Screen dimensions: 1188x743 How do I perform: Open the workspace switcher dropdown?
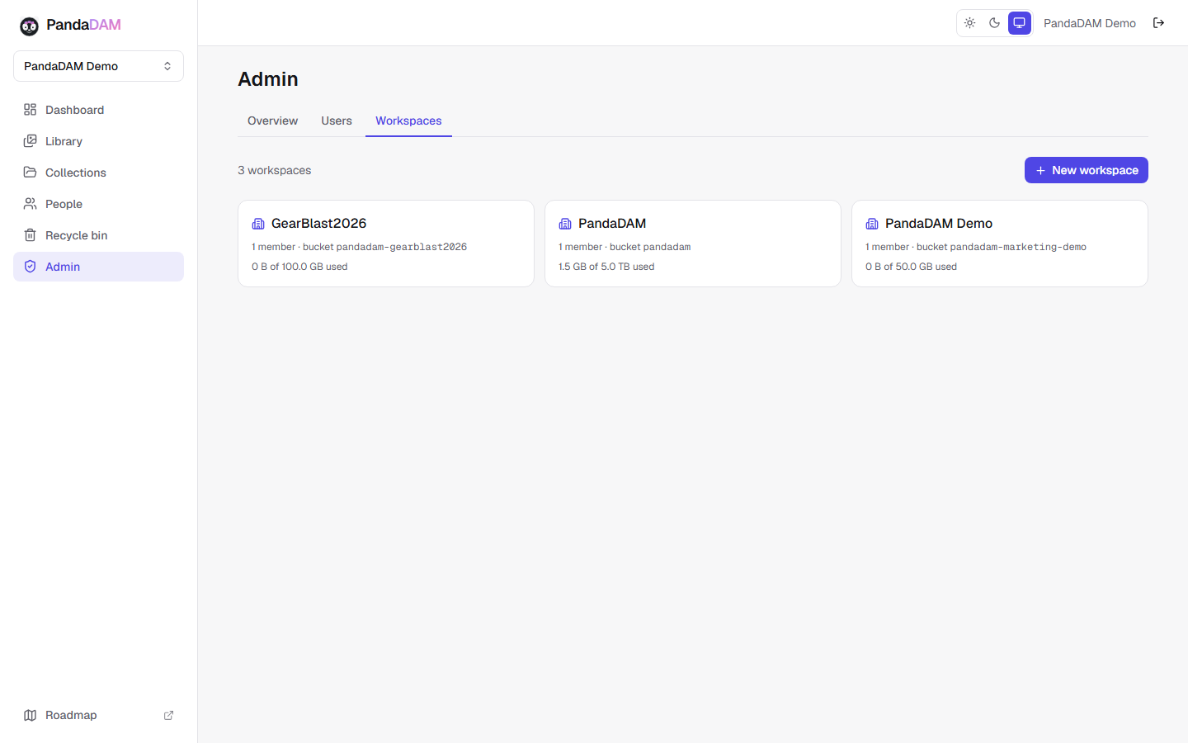98,66
